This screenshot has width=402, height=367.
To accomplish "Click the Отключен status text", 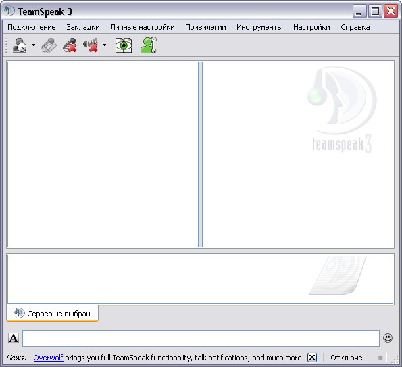I will pos(349,358).
